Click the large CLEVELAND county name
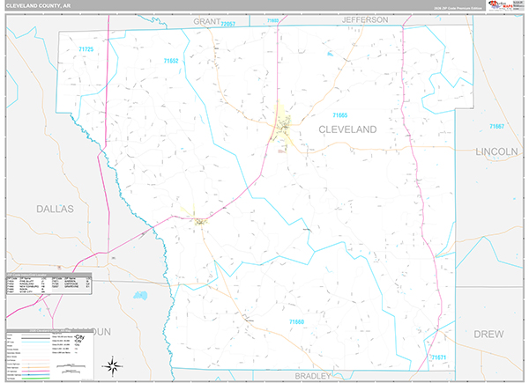The width and height of the screenshot is (529, 383). pos(347,129)
